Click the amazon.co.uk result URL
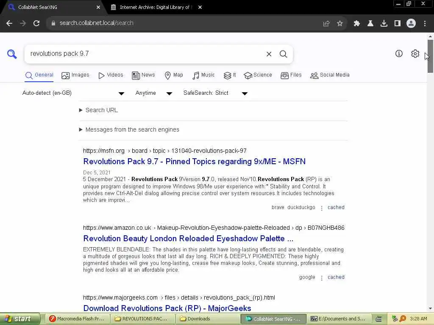 coord(214,228)
